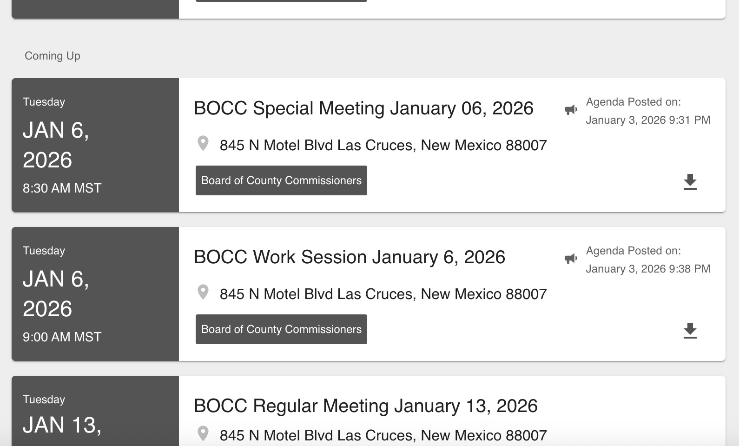
Task: Download the BOCC Work Session agenda
Action: pos(690,331)
